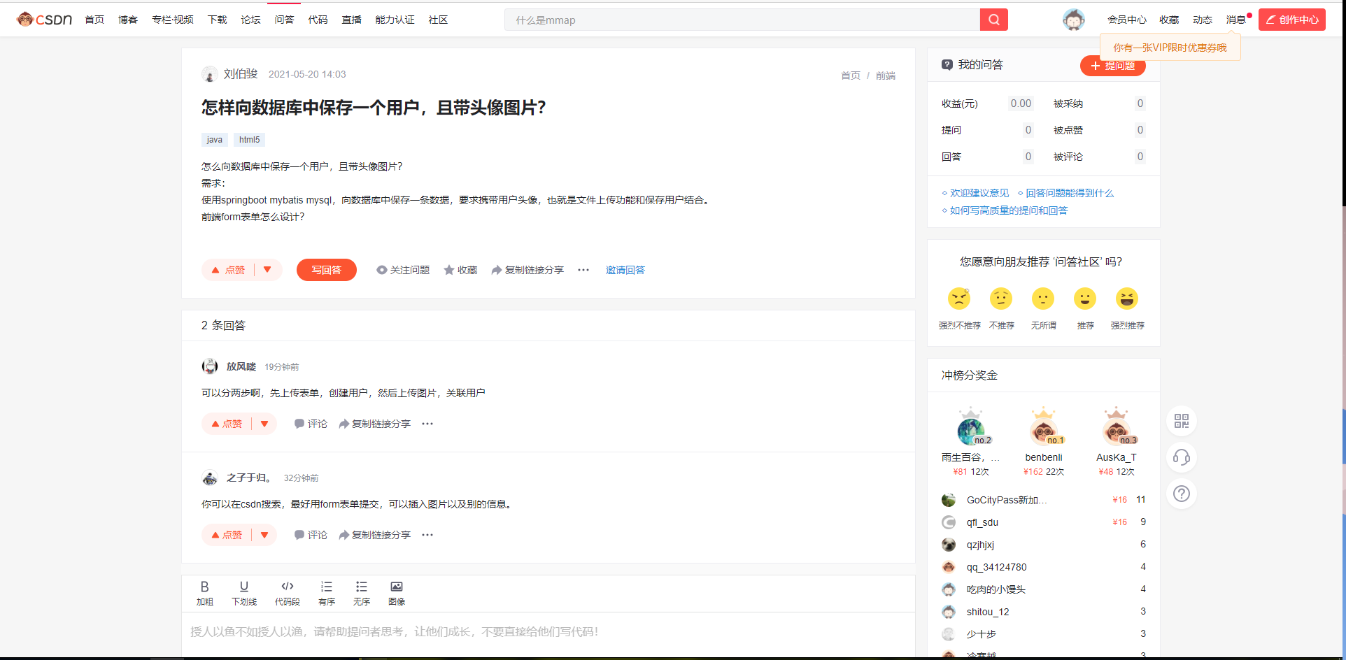The image size is (1346, 660).
Task: Switch to the 博客 navigation tab
Action: pos(127,20)
